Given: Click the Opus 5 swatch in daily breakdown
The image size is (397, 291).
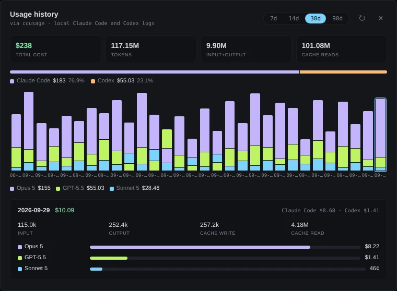Looking at the screenshot, I should (x=20, y=247).
